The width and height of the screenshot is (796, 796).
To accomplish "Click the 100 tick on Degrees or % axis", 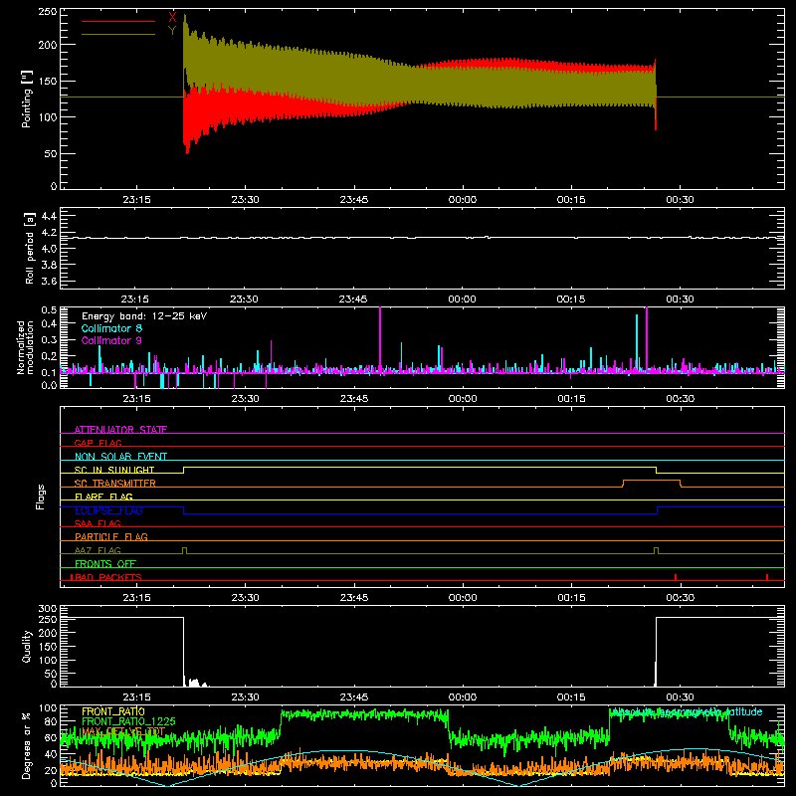I will (x=47, y=708).
